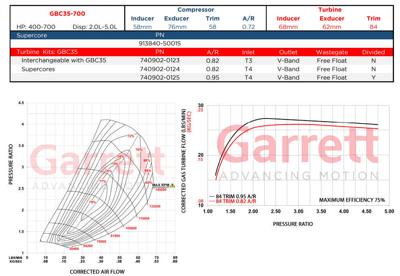Click the CORRECTED GAS TURBINE FLOW axis title
Screen dimensions: 400x276
(x=183, y=161)
